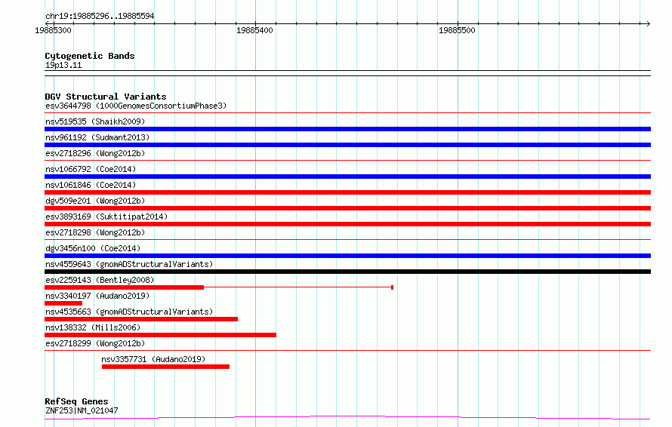Select variant nsv1061846 (Coe2014) label
Viewport: 672px width, 427px height.
click(91, 185)
